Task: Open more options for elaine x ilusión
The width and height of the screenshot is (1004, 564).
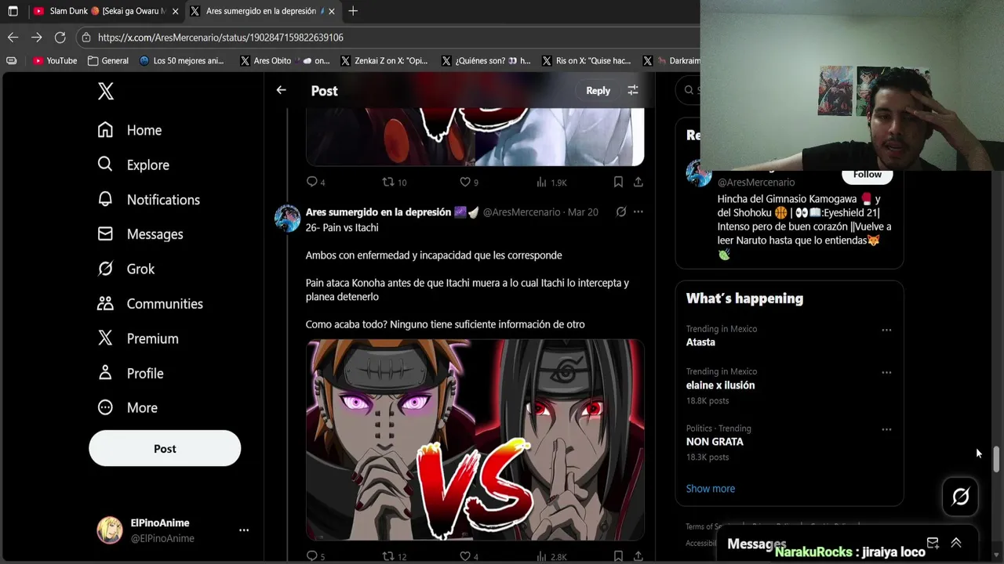Action: [x=886, y=373]
